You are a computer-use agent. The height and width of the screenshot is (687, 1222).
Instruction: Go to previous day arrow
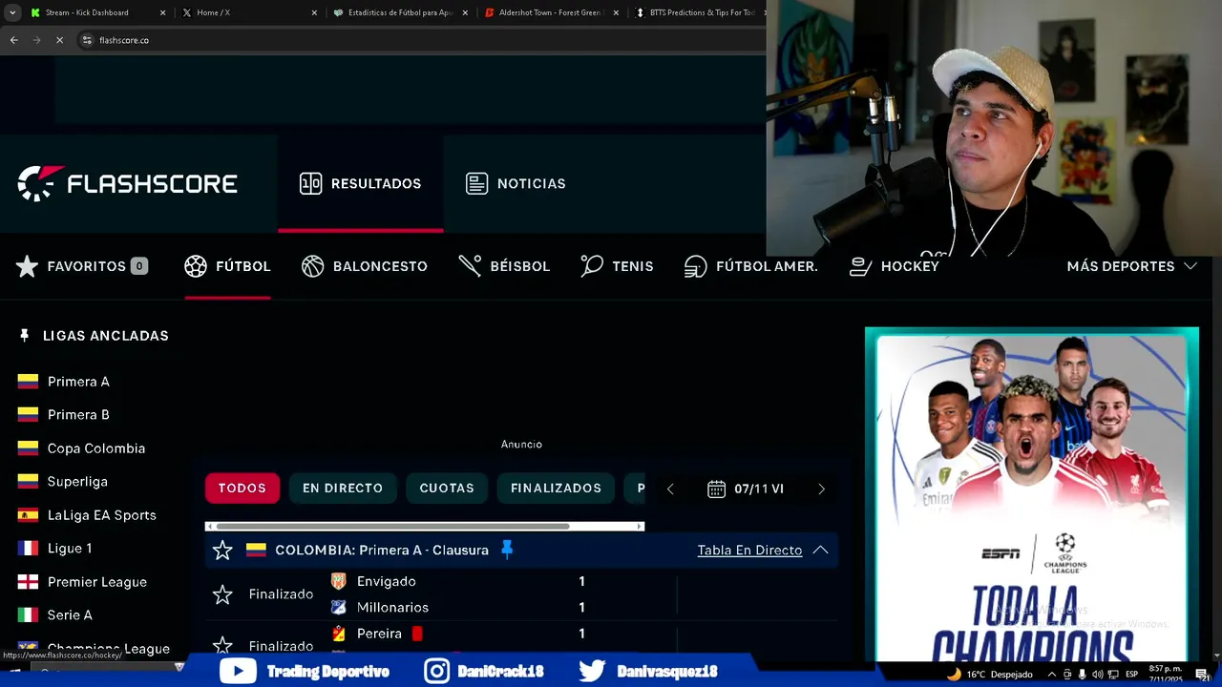[x=670, y=489]
